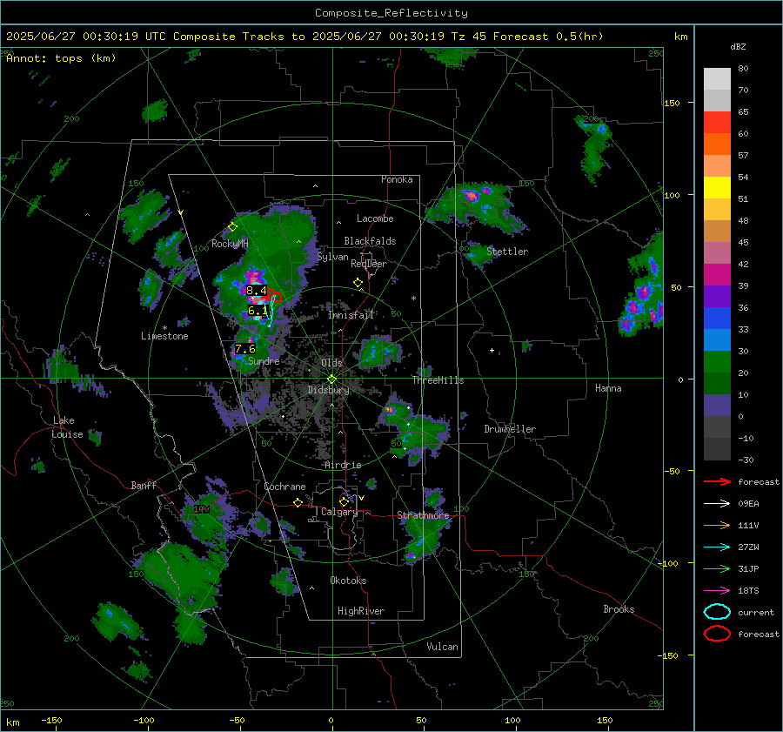Click the Hanna town label
Screen dimensions: 783x732
(x=608, y=388)
